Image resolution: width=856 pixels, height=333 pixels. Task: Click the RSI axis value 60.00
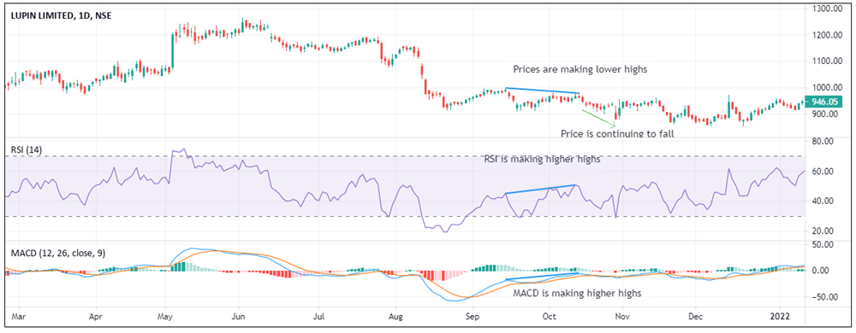(x=822, y=172)
